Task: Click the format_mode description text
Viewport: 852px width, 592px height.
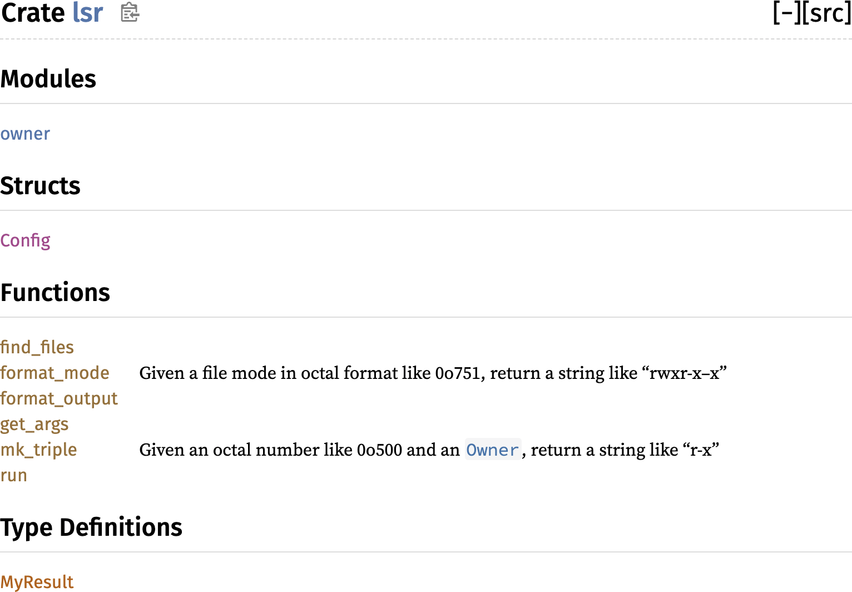Action: (433, 373)
